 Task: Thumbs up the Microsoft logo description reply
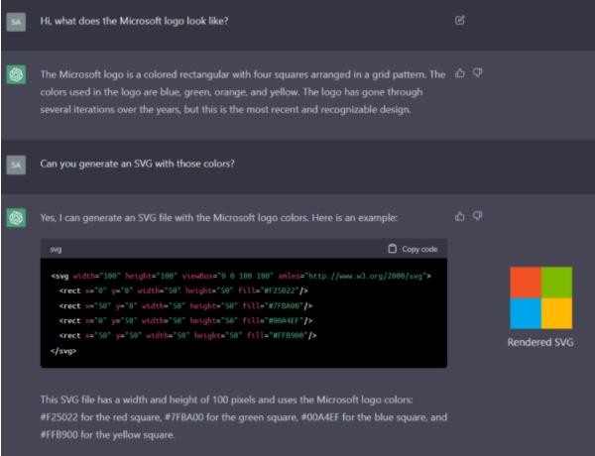click(x=459, y=73)
